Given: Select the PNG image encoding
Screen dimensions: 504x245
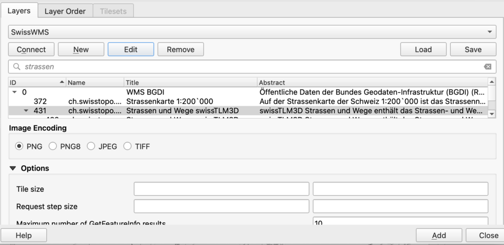Looking at the screenshot, I should [20, 146].
